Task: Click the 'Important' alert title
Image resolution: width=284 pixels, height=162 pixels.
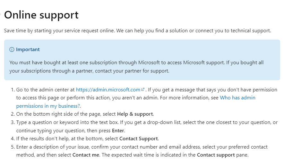Action: (x=28, y=50)
